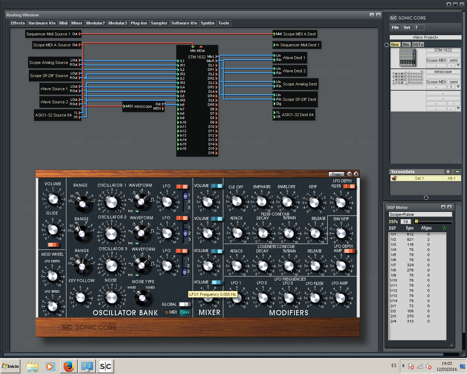Open the miniscope Scope MIDI port field
The height and width of the screenshot is (374, 467).
click(x=436, y=82)
